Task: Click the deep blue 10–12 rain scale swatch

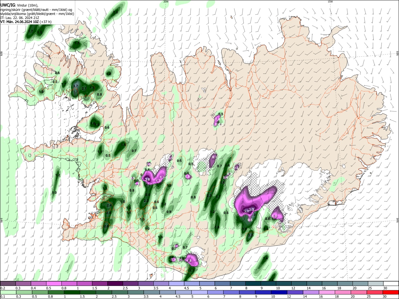Action: tap(279, 292)
